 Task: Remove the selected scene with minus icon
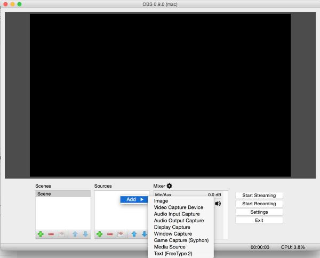tap(51, 234)
